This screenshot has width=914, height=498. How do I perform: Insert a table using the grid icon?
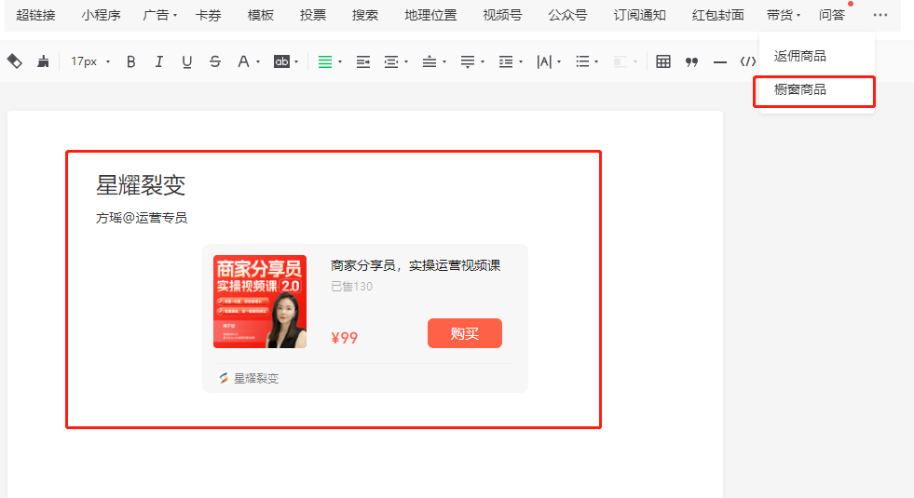(663, 61)
